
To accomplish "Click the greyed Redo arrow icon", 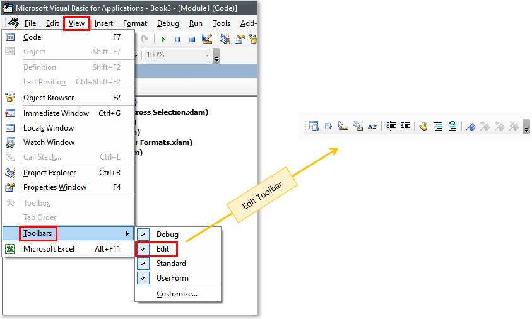I will [x=145, y=39].
